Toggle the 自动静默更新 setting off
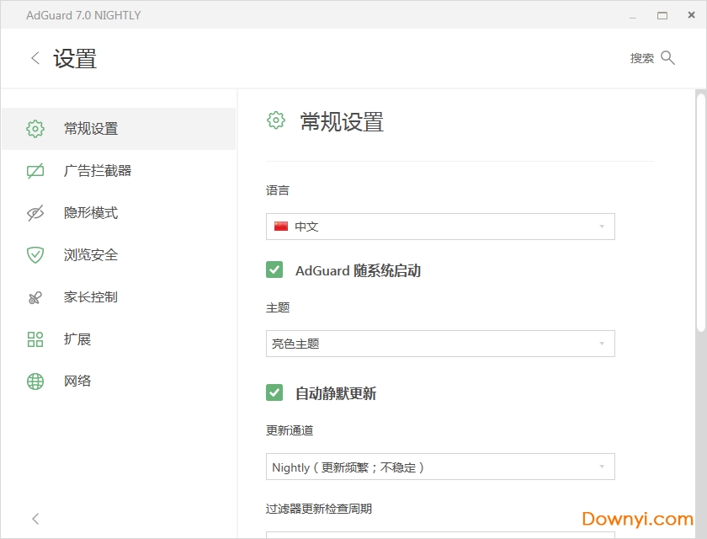 [274, 392]
